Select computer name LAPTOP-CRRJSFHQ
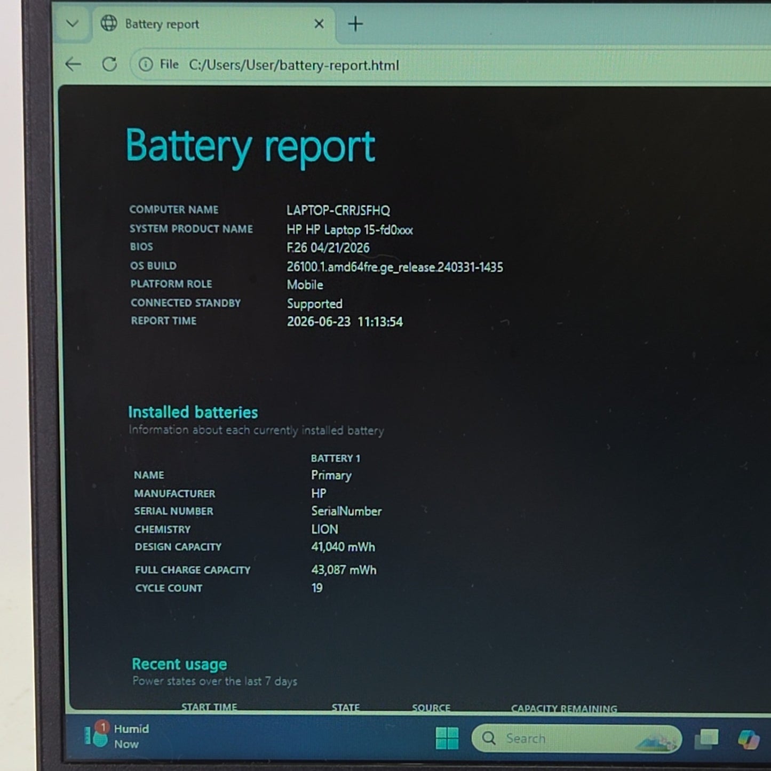 [338, 210]
